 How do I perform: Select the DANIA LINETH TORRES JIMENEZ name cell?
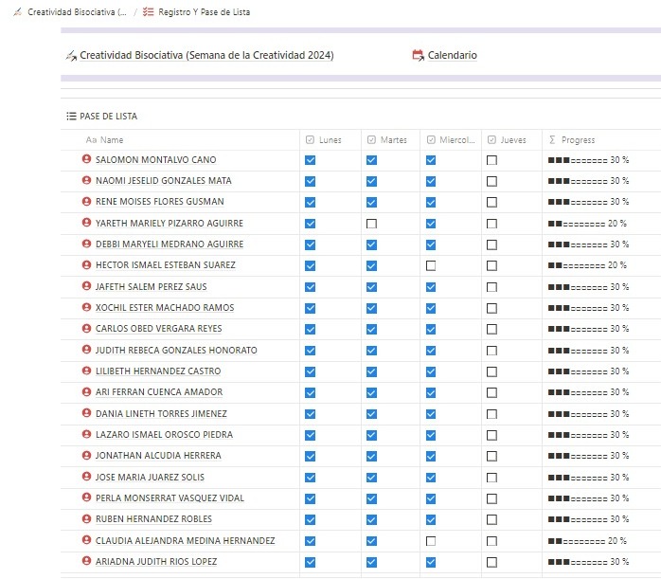pyautogui.click(x=180, y=414)
